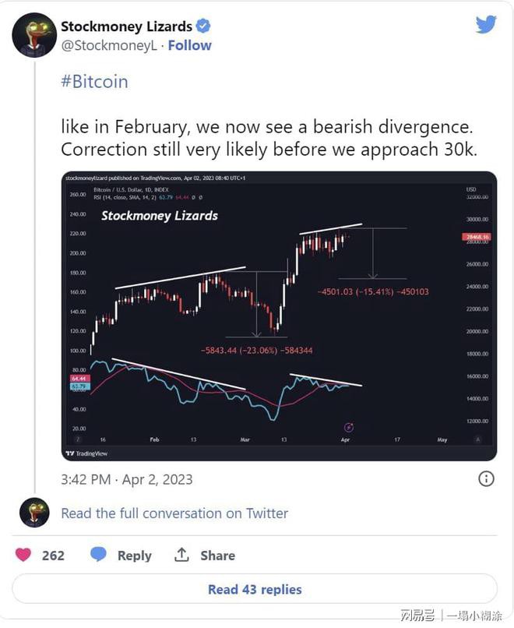Click the red 28468 price label

477,236
